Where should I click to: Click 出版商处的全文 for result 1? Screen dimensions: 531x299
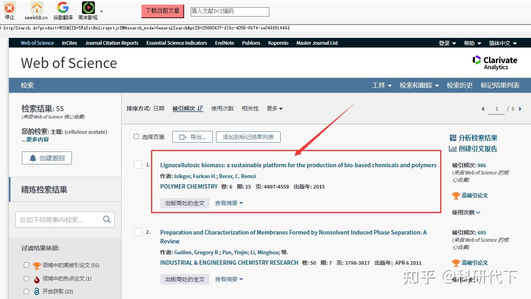point(185,203)
